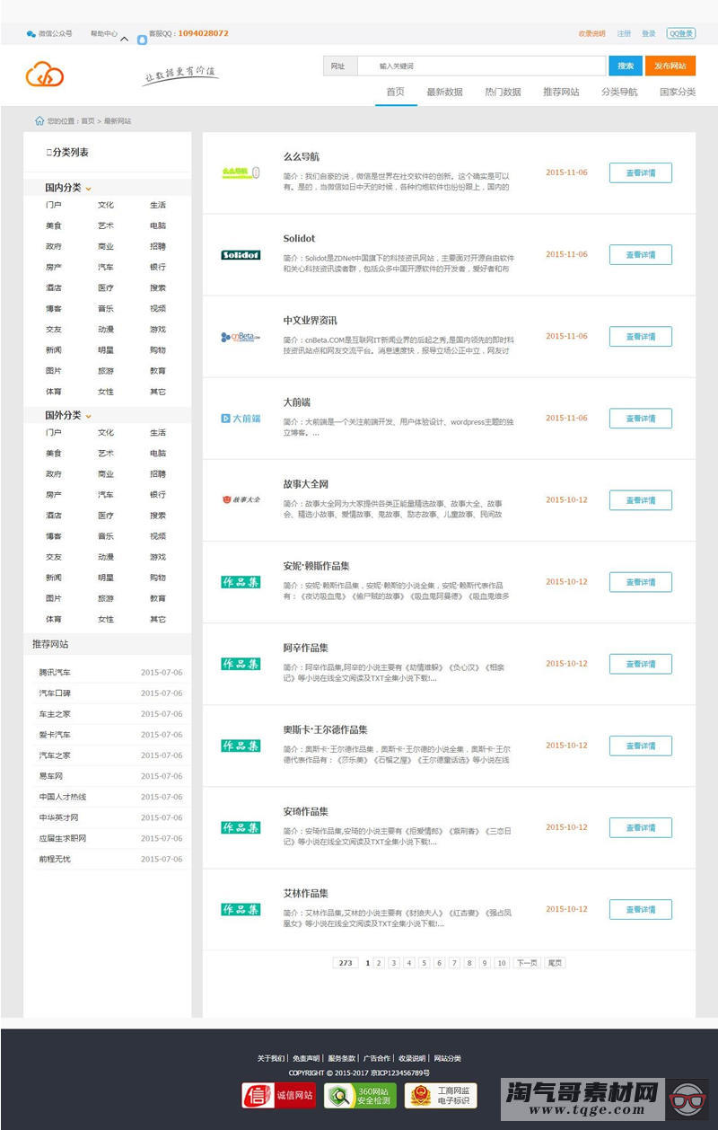
Task: Open the Solidot site logo
Action: point(241,255)
